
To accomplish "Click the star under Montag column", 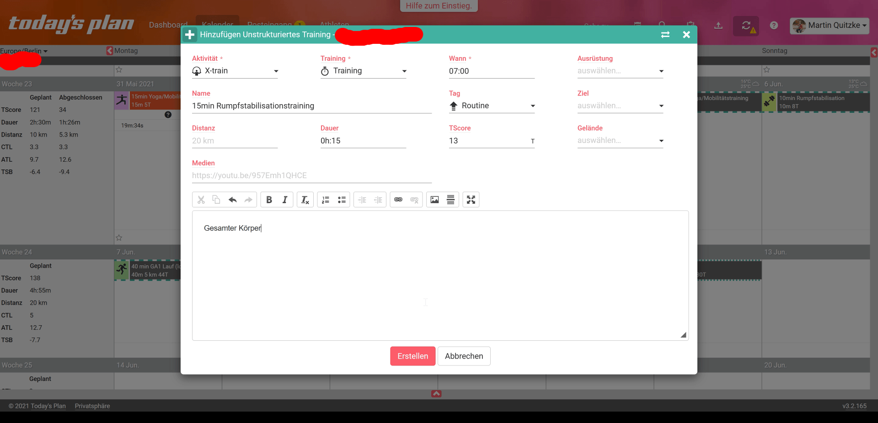I will pyautogui.click(x=119, y=70).
